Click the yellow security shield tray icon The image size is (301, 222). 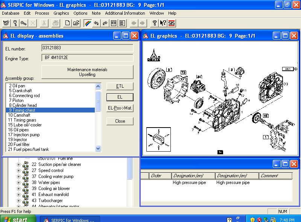252,219
